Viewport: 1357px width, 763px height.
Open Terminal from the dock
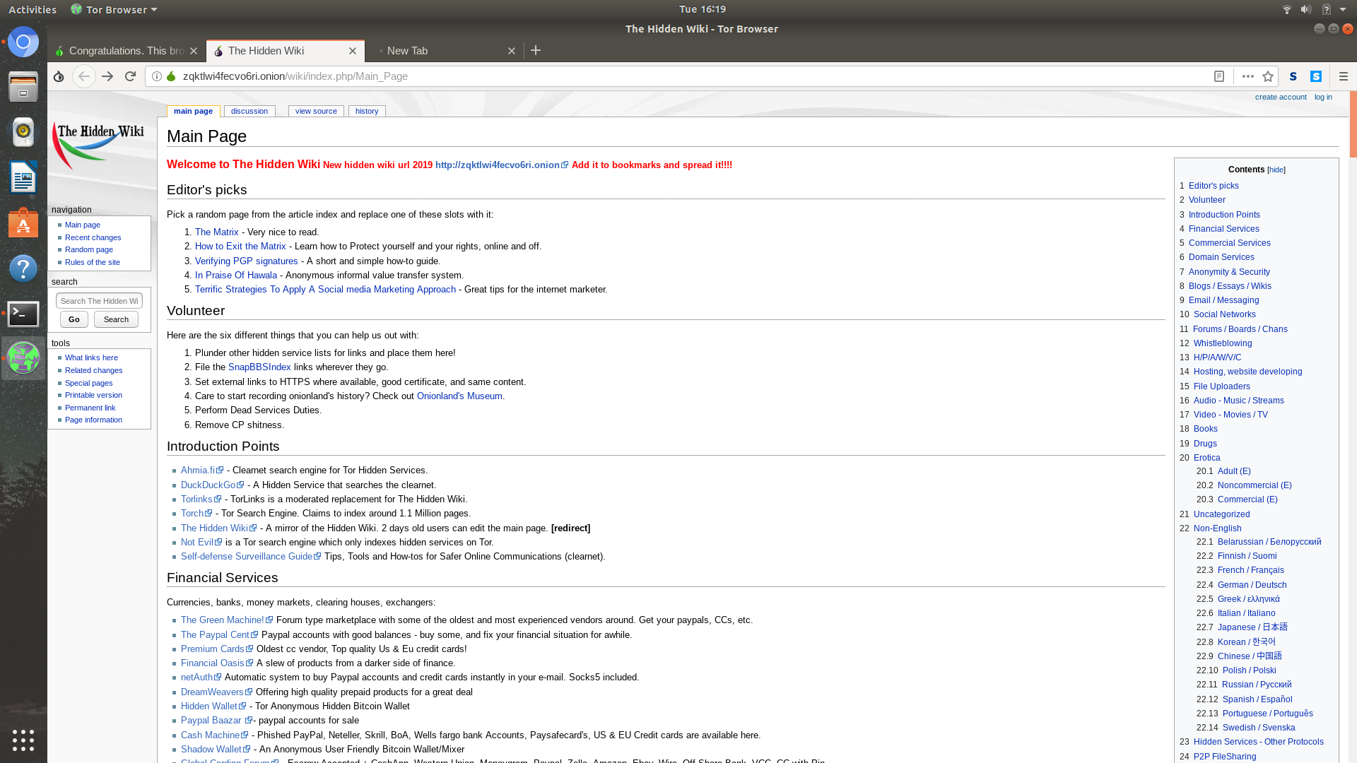point(23,314)
